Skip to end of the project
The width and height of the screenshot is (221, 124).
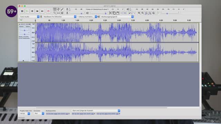point(42,11)
